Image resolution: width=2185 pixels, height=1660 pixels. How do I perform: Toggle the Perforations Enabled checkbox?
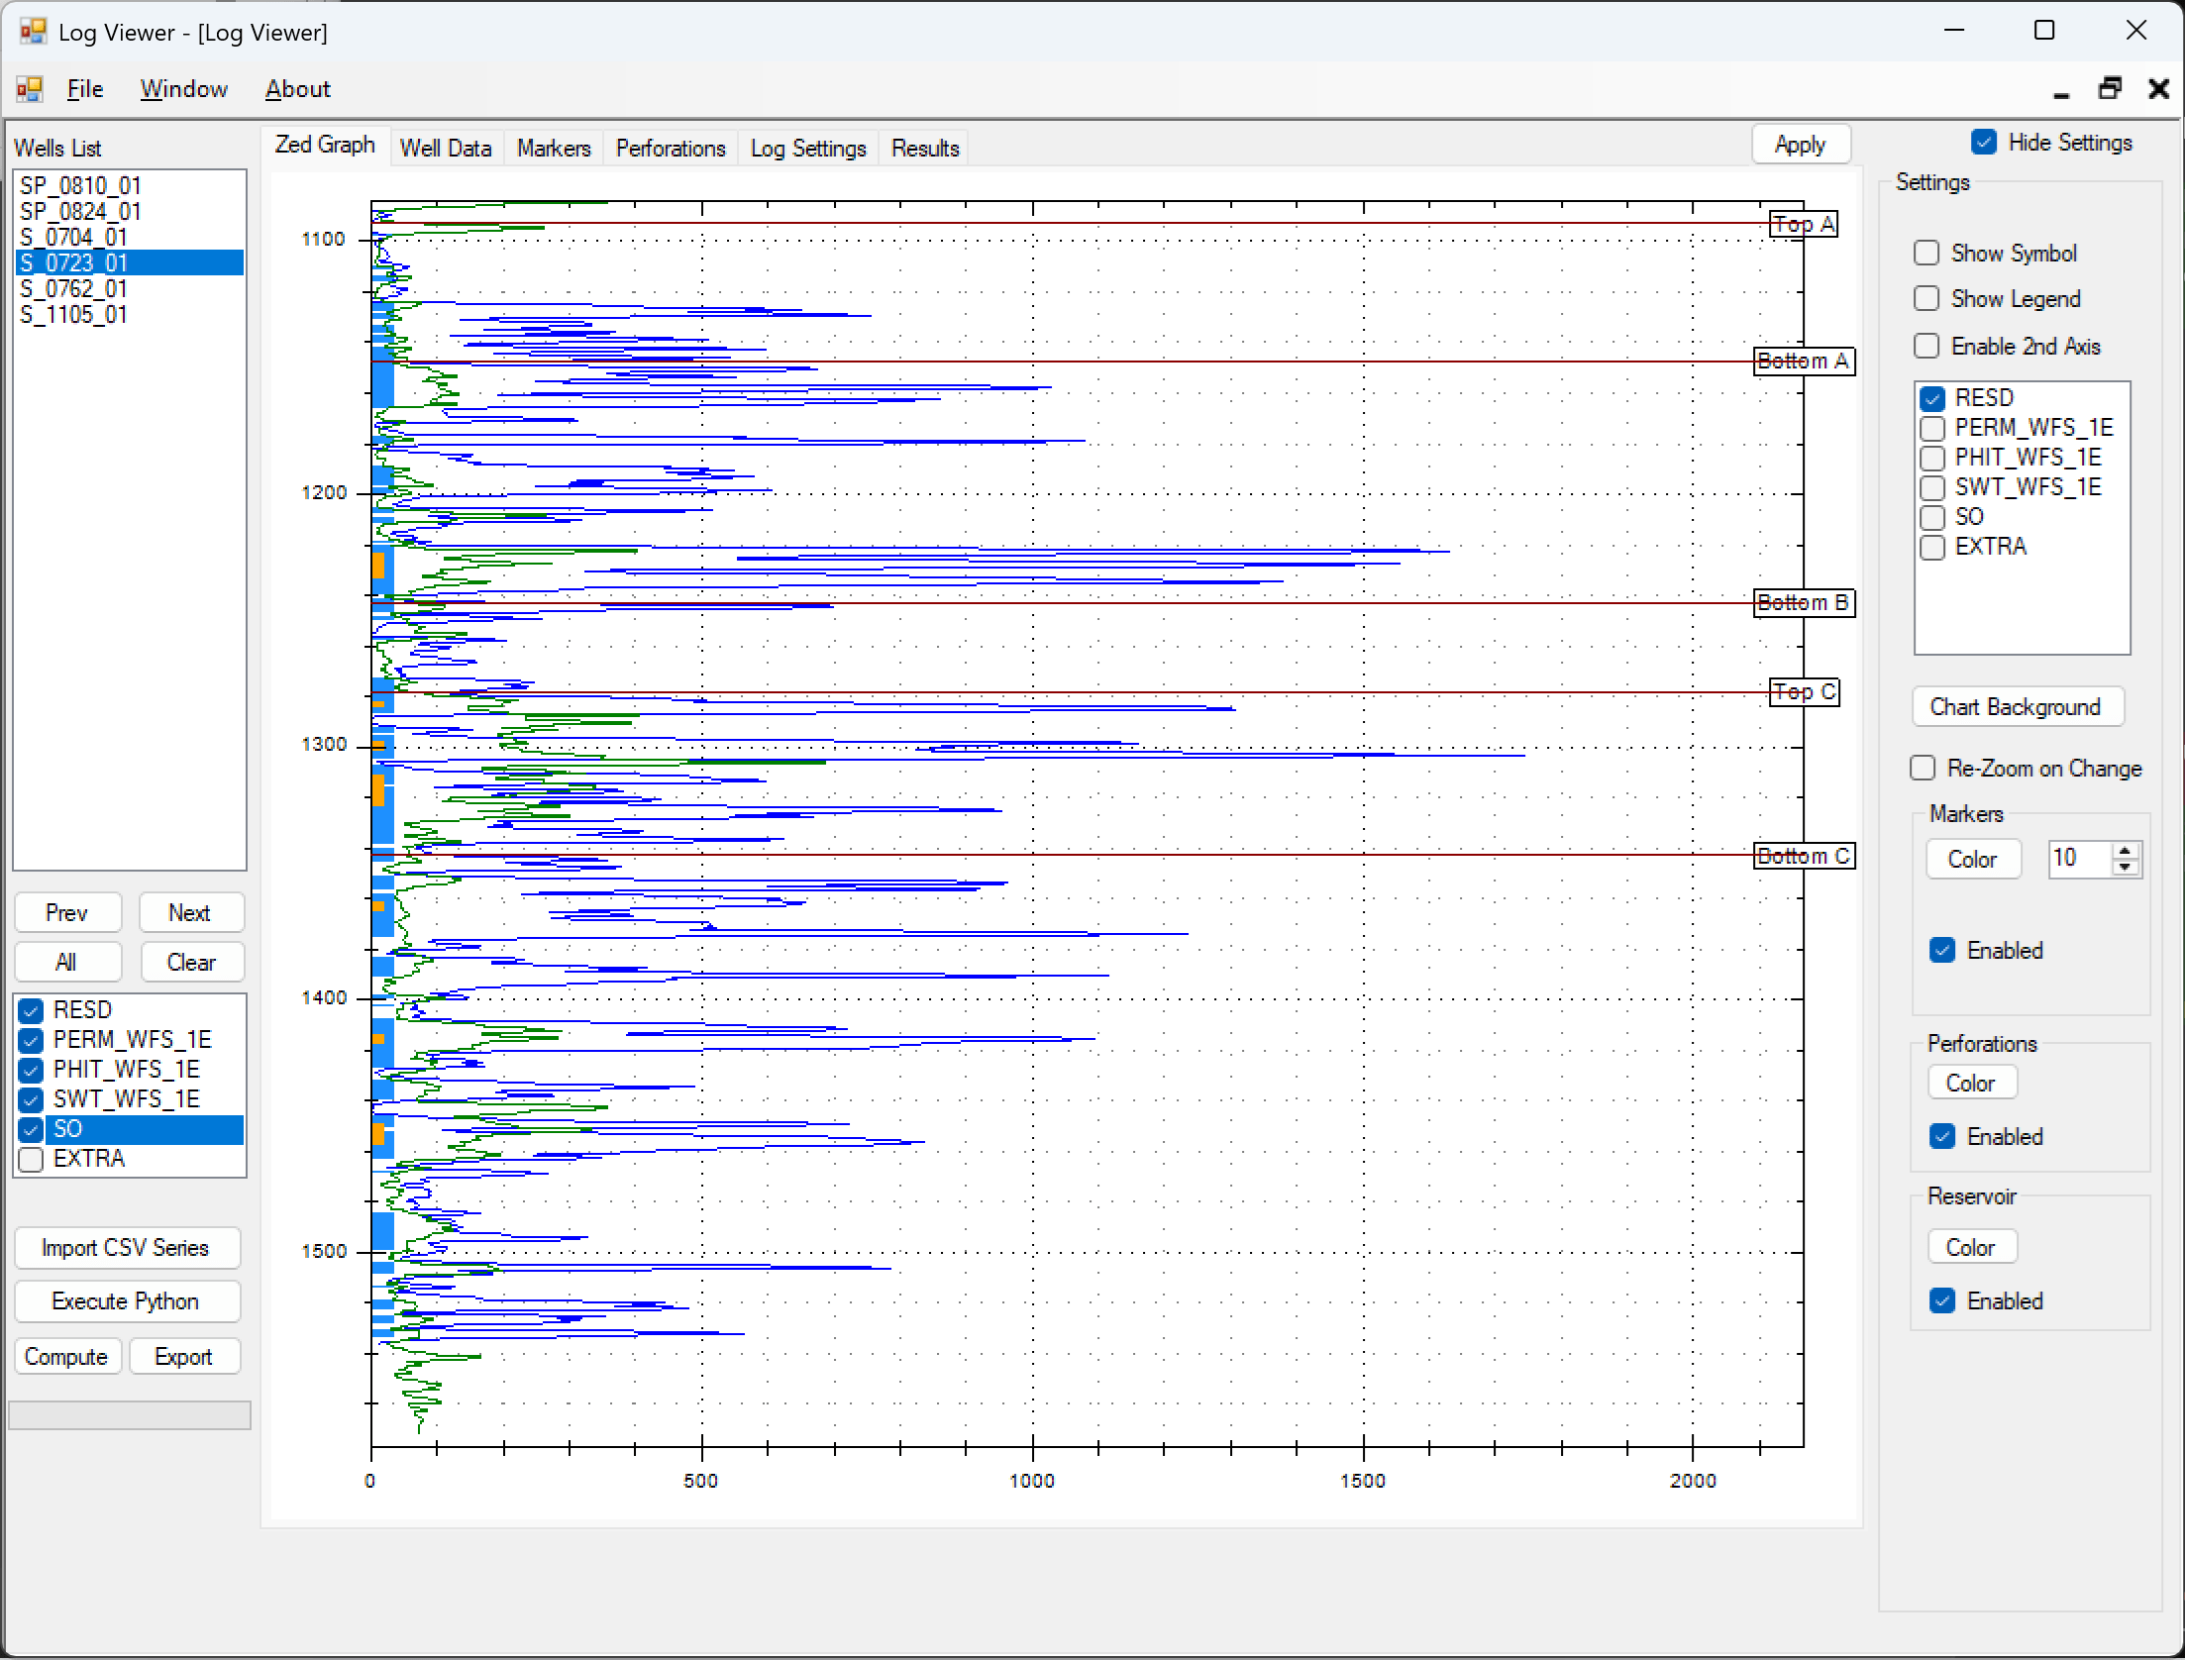click(1942, 1137)
